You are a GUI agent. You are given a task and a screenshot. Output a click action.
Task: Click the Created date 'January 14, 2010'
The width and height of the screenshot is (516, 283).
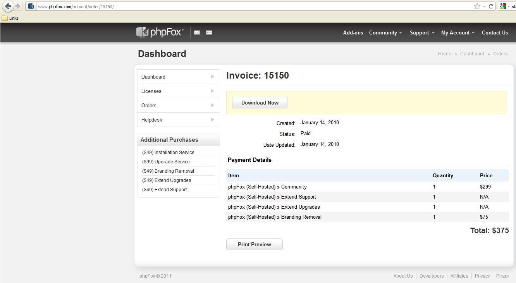coord(320,122)
